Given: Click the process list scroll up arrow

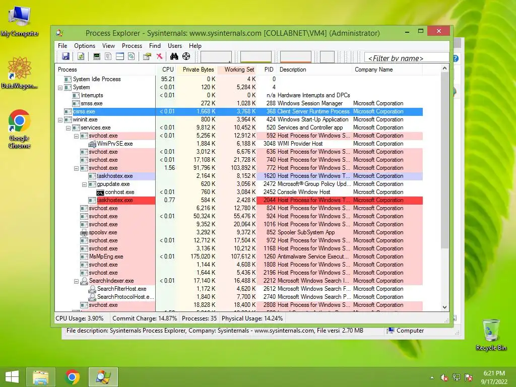Looking at the screenshot, I should 444,68.
